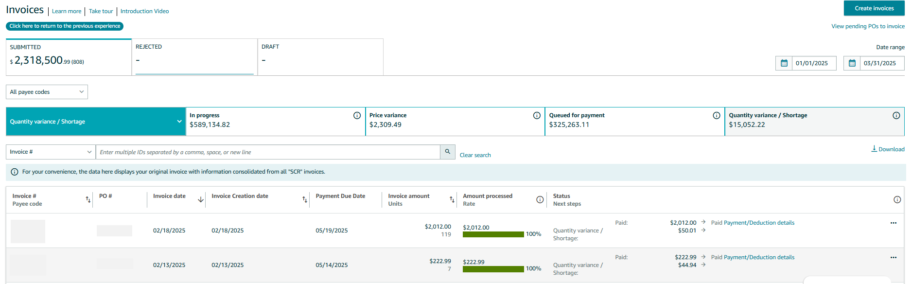
Task: Open more actions for 02/13/2025 invoice
Action: click(x=894, y=257)
